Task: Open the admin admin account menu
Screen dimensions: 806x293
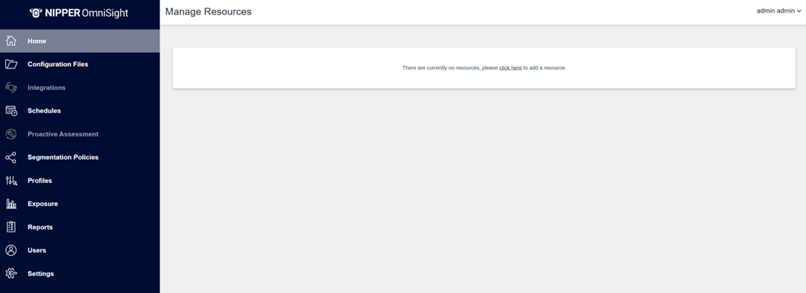Action: click(x=775, y=11)
